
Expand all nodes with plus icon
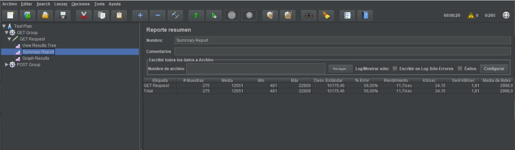click(x=140, y=15)
